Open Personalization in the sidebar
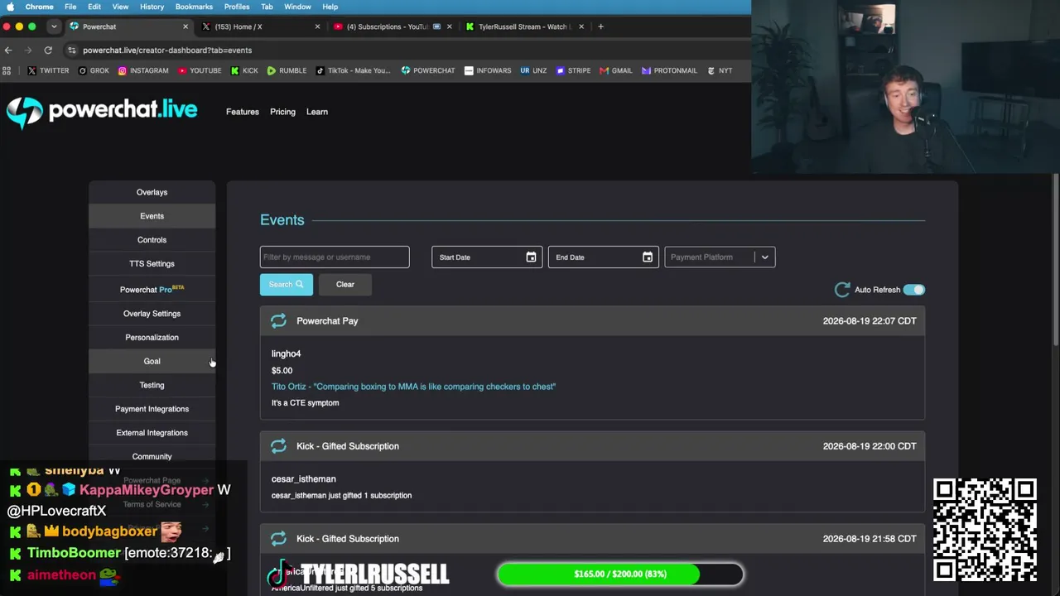 [152, 338]
